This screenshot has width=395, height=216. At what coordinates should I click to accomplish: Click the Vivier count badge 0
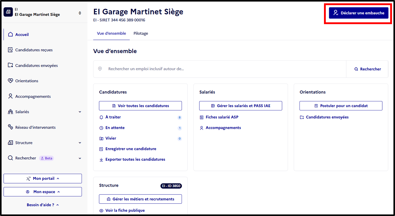[180, 139]
